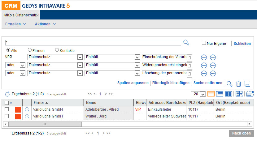Open contact icon for Adelsberger, Alfred
The width and height of the screenshot is (257, 141).
point(27,109)
